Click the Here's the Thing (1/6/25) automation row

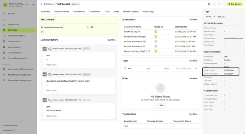click(x=160, y=51)
